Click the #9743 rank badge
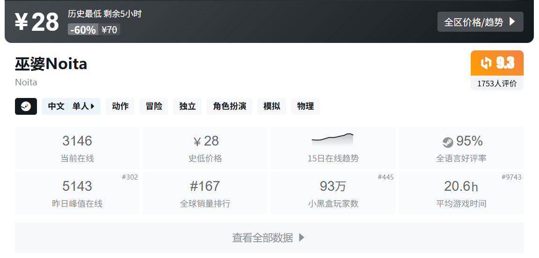 (511, 177)
